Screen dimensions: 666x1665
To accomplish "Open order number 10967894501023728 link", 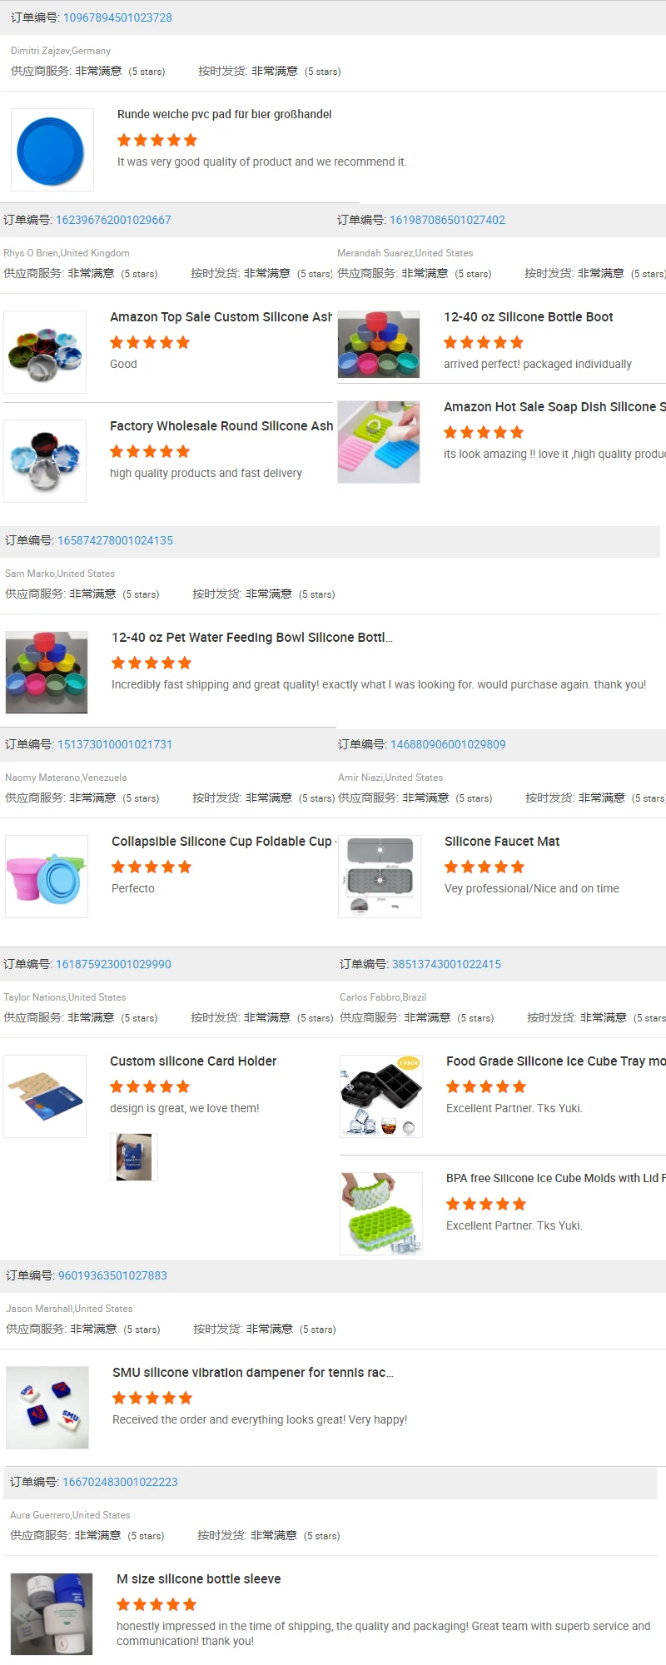I will point(117,17).
